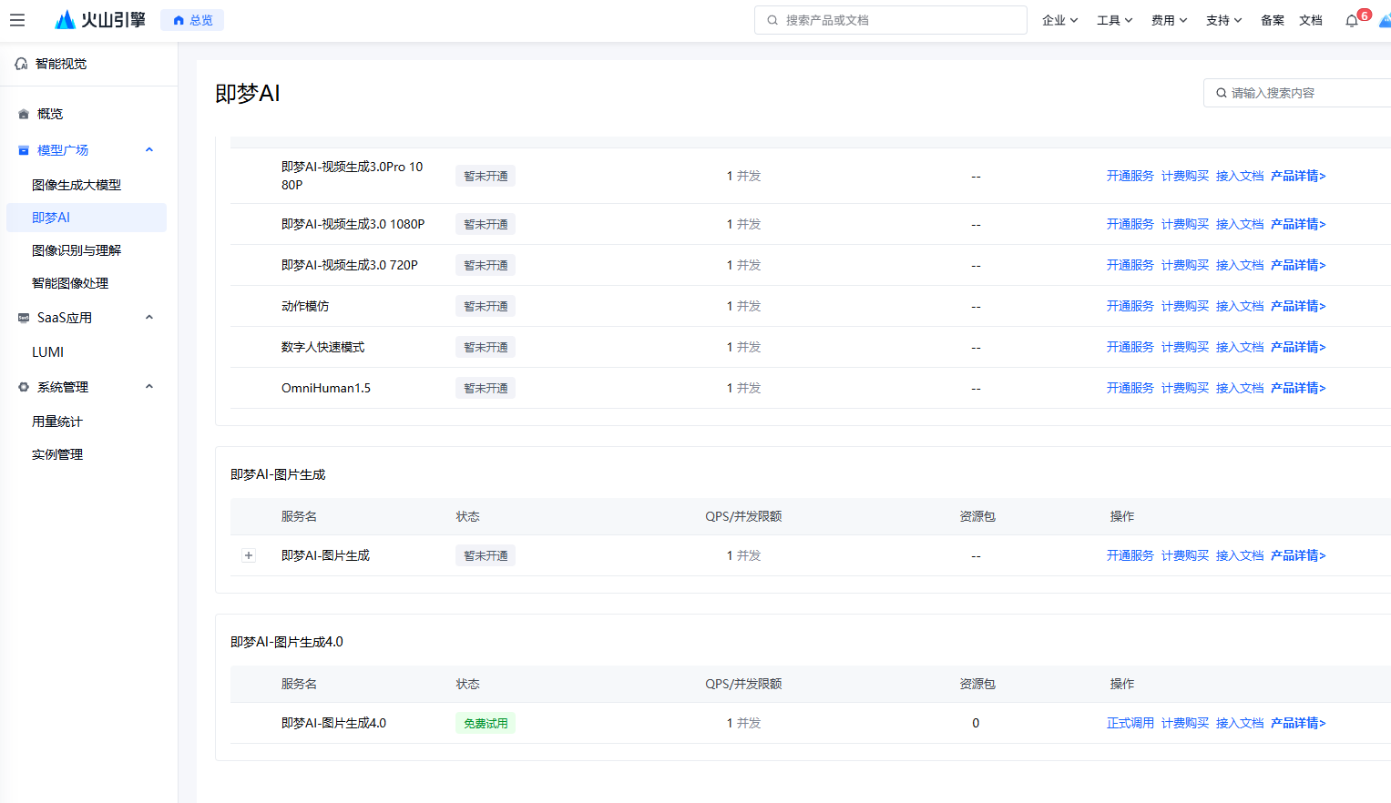
Task: Click the Volcano Engine logo
Action: pos(100,20)
